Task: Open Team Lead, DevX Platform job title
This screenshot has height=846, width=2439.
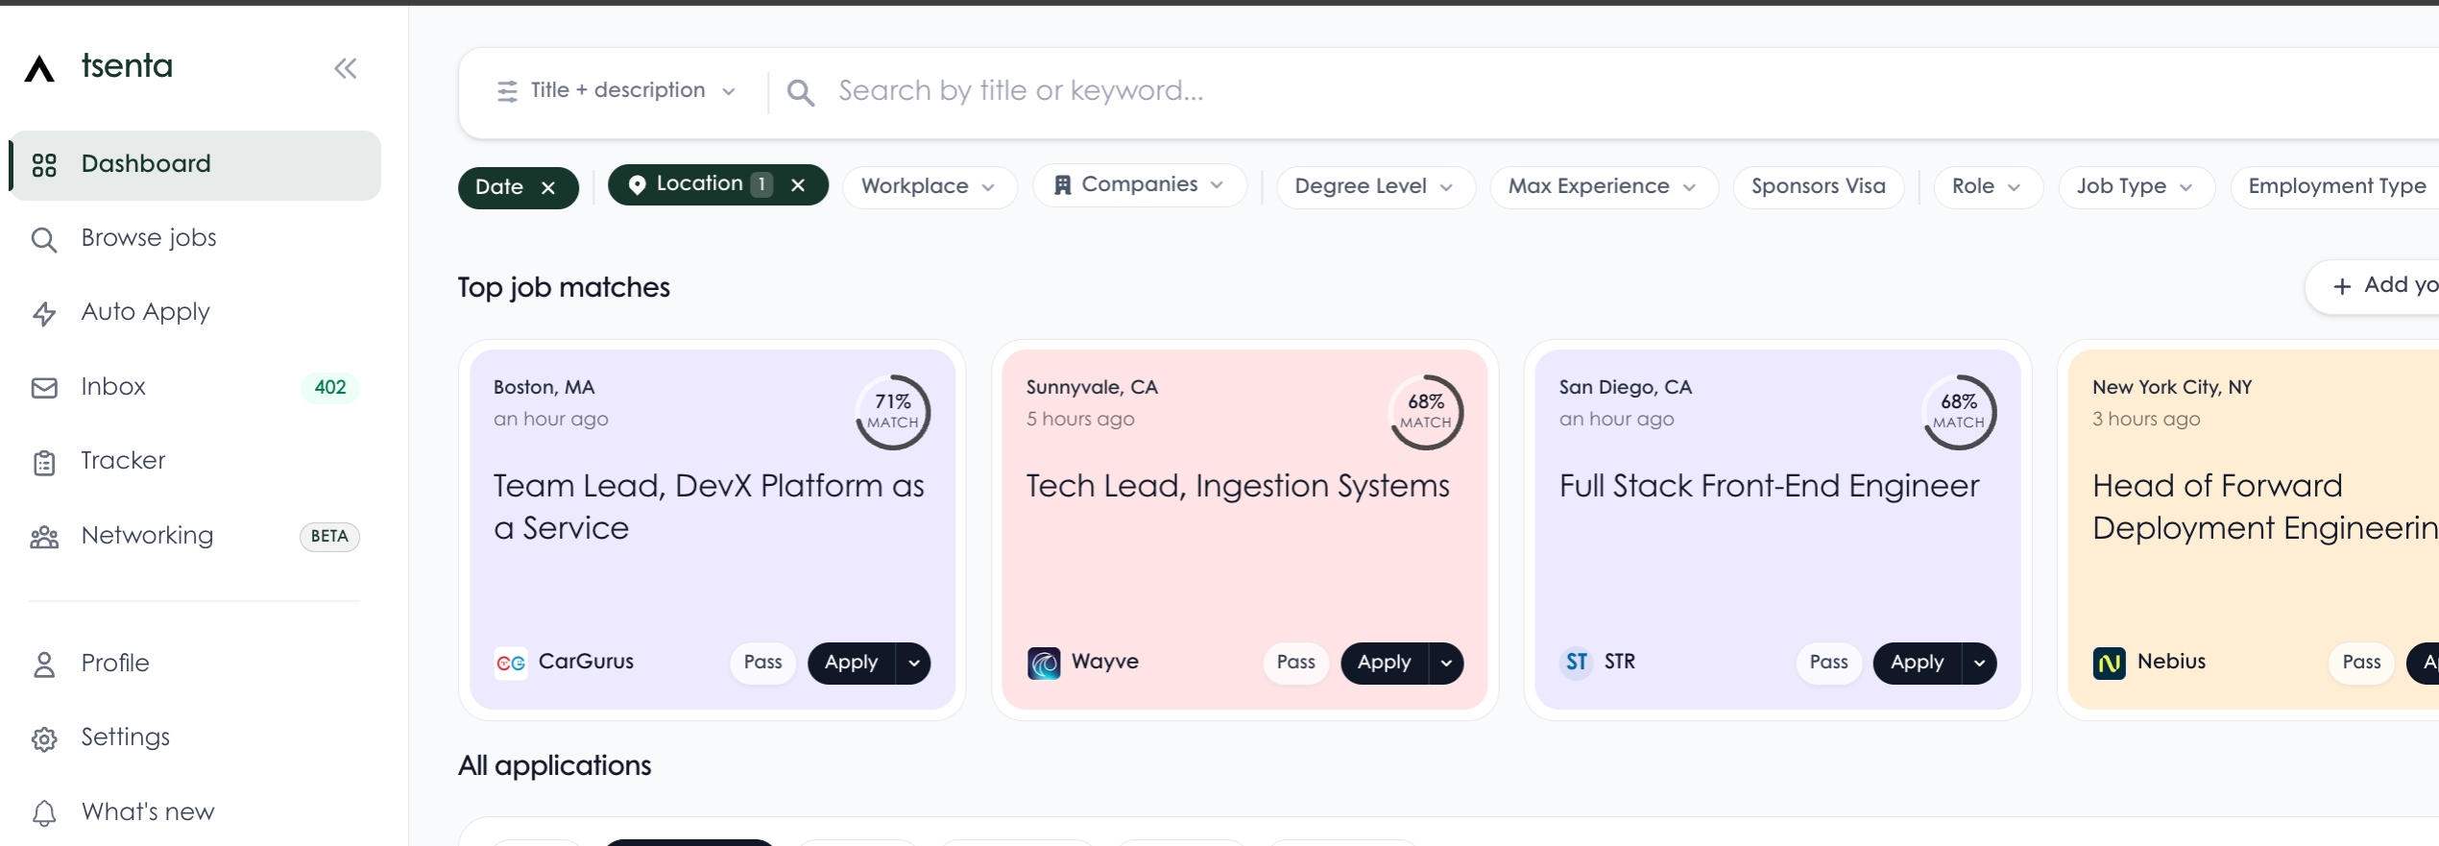Action: click(709, 507)
